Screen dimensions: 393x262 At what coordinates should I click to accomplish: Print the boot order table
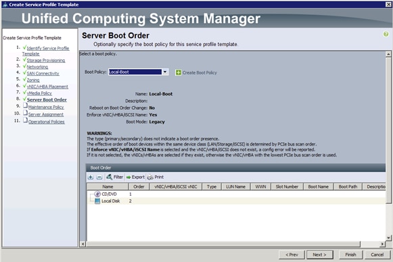[x=156, y=177]
